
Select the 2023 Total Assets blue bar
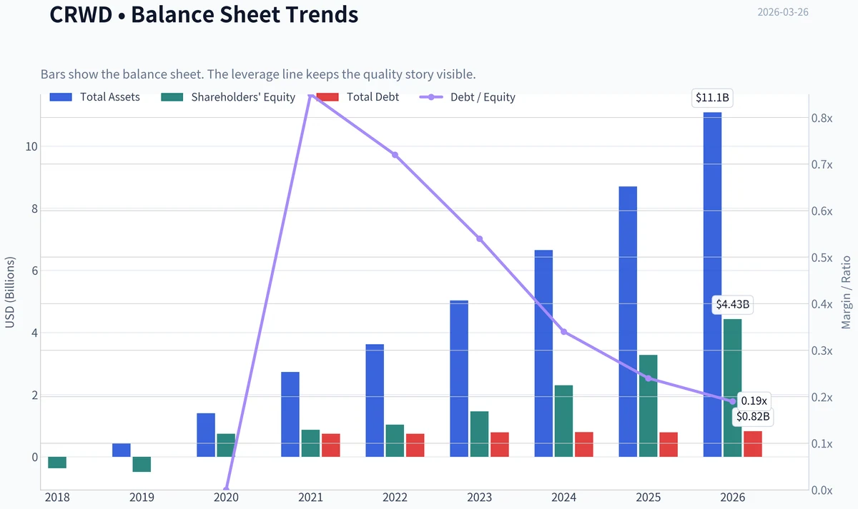tap(460, 378)
